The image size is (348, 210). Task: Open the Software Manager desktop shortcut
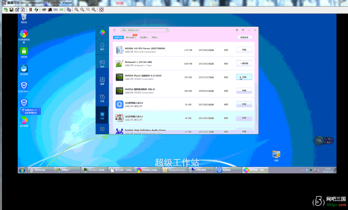pyautogui.click(x=24, y=122)
